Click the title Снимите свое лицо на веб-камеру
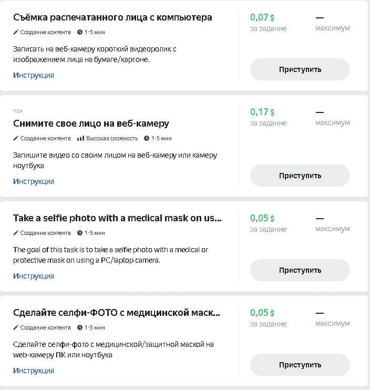Image resolution: width=370 pixels, height=390 pixels. point(91,124)
